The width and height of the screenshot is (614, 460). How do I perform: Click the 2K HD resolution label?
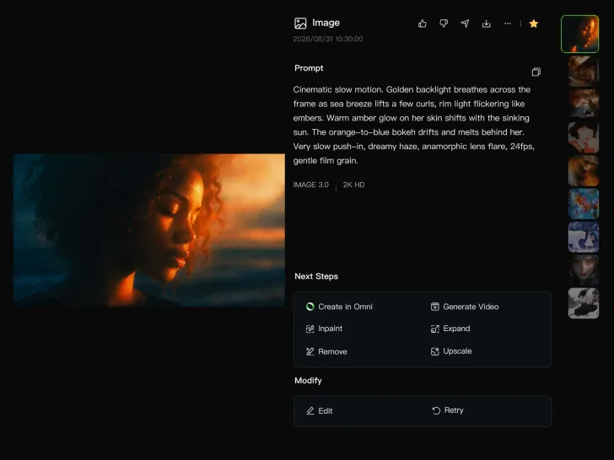click(x=353, y=185)
